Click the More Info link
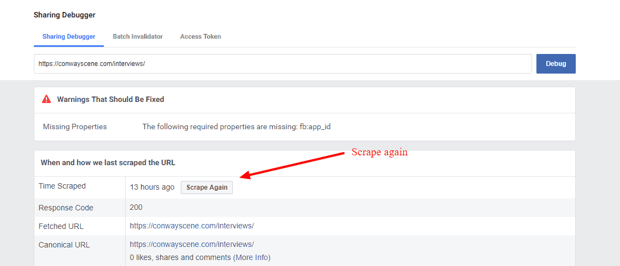 tap(251, 257)
